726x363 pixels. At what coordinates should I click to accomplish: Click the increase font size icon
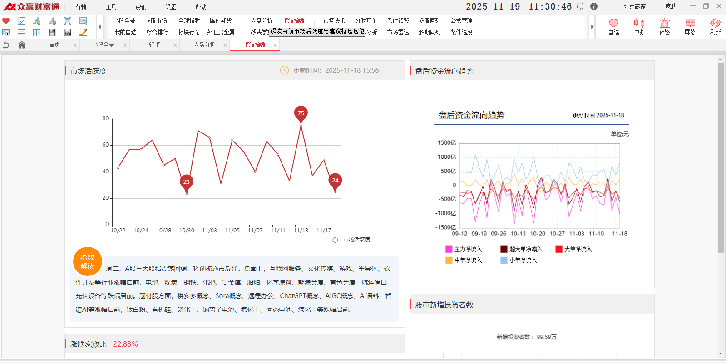37,21
